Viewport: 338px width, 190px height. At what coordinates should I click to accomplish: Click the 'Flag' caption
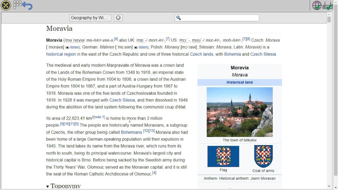[223, 170]
